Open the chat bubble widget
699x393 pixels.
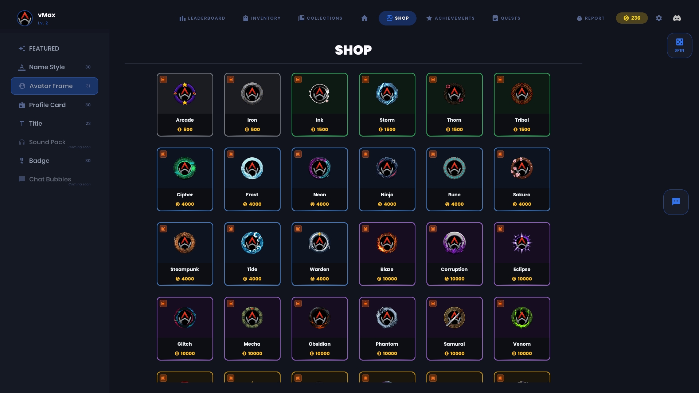point(676,202)
